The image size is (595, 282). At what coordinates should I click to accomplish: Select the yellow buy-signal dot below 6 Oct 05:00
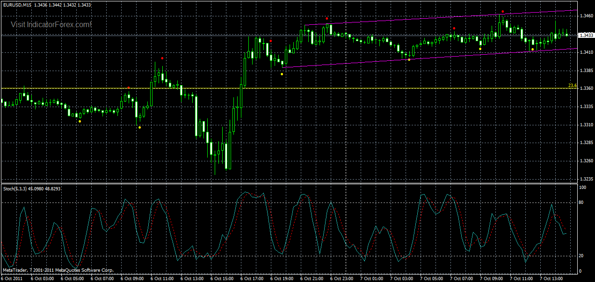pos(80,122)
